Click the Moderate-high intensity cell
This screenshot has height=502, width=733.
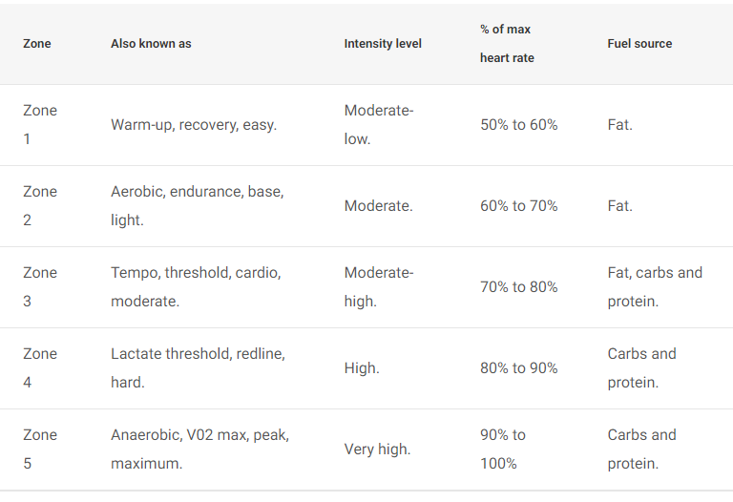(x=379, y=287)
